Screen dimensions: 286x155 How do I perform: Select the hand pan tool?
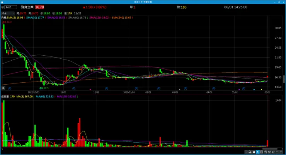254,152
